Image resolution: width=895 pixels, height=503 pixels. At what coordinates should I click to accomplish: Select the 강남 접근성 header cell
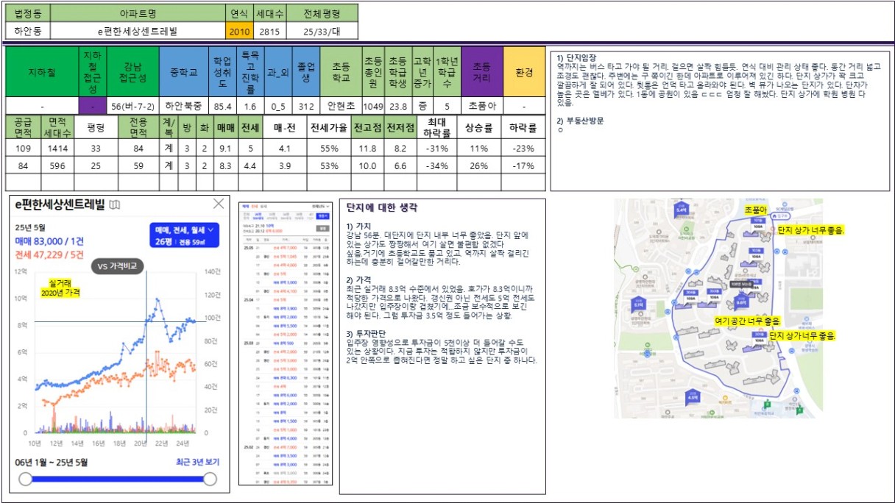[133, 73]
